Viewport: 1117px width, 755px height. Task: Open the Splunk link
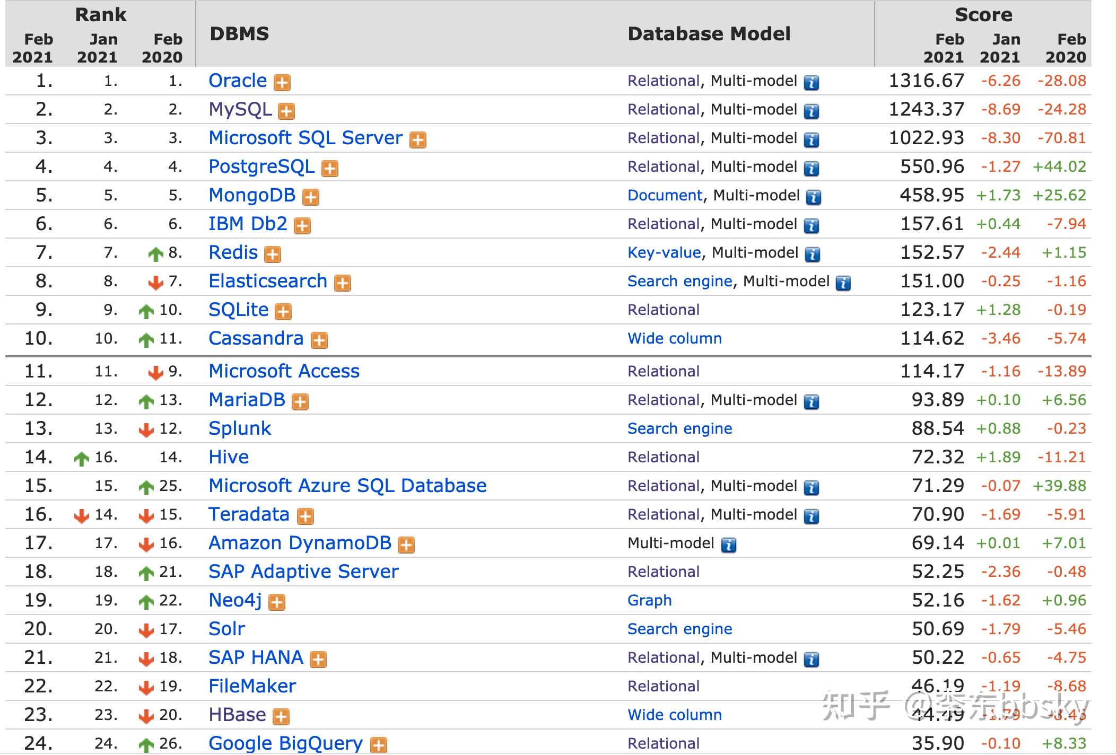(240, 428)
